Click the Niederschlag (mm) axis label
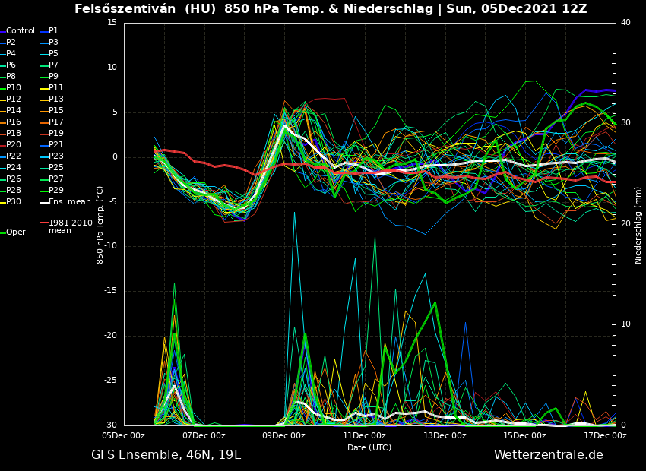Viewport: 646px width, 471px height. 638,225
